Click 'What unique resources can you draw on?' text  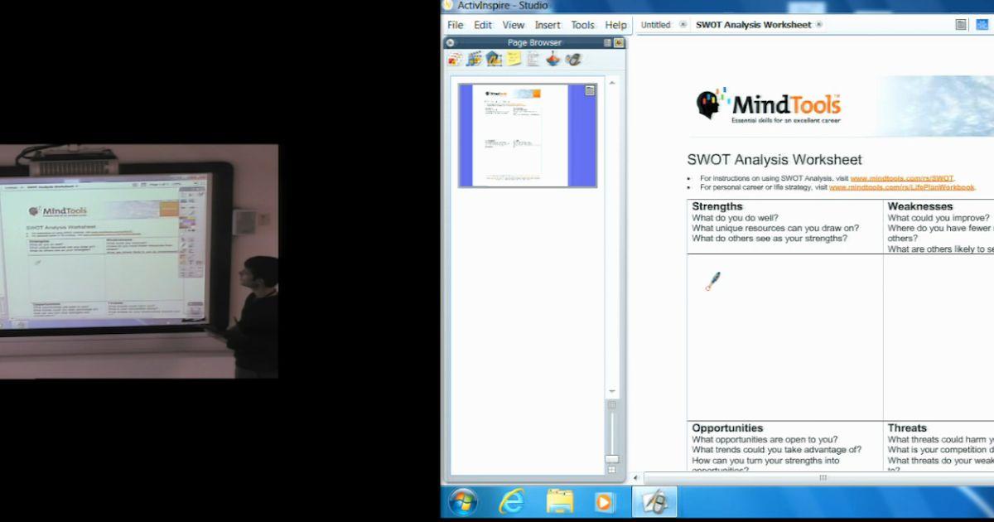[775, 229]
